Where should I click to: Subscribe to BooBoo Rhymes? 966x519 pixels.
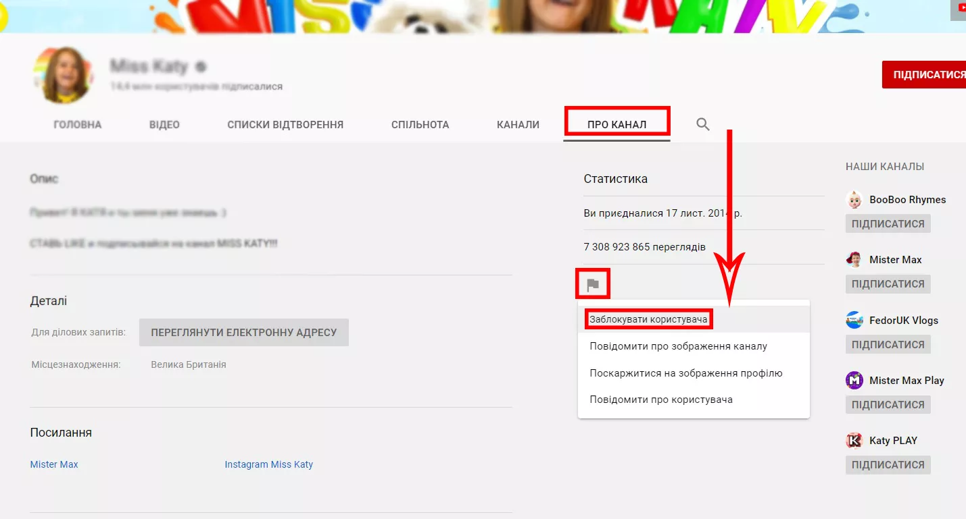pyautogui.click(x=888, y=224)
